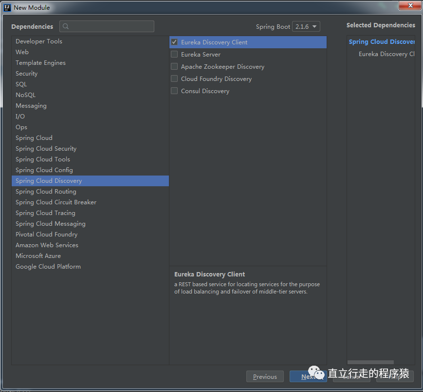
Task: Enable the Eureka Server checkbox
Action: (x=174, y=54)
